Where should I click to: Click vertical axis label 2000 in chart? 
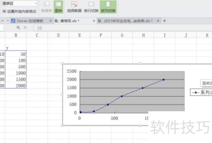(72, 80)
